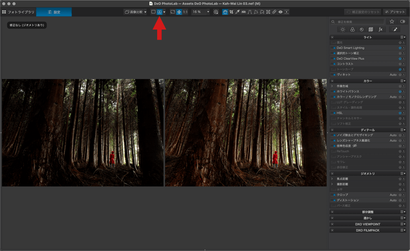Expand the DXO FILMPACK panel header
410x251 pixels.
(x=368, y=231)
